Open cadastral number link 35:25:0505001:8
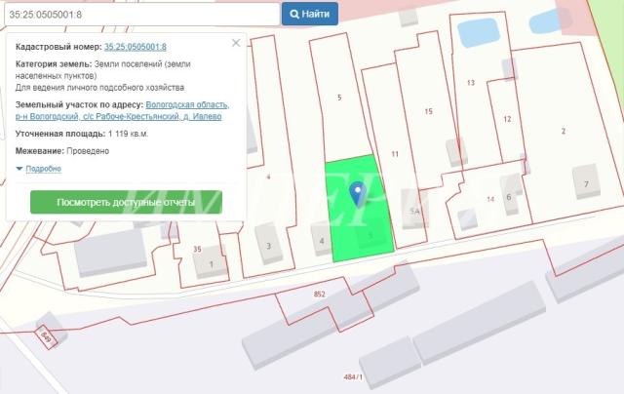 pos(136,47)
